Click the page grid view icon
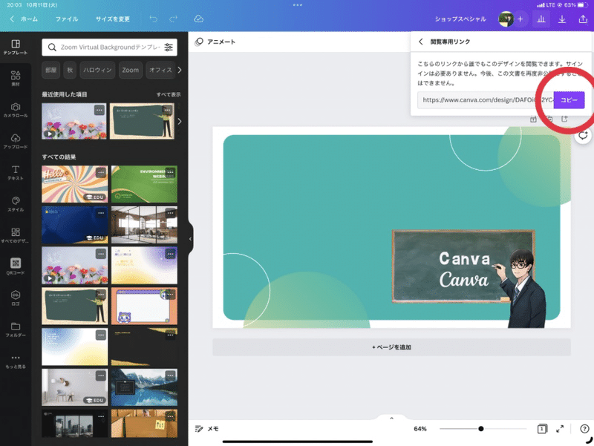The image size is (594, 446). tap(542, 429)
